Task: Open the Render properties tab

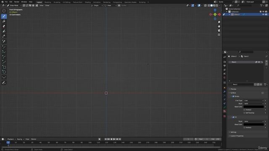Action: (x=224, y=62)
